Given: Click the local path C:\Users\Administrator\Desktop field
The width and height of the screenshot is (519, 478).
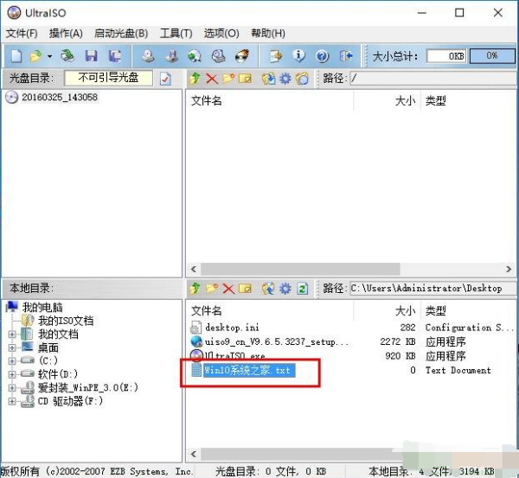Looking at the screenshot, I should click(433, 289).
